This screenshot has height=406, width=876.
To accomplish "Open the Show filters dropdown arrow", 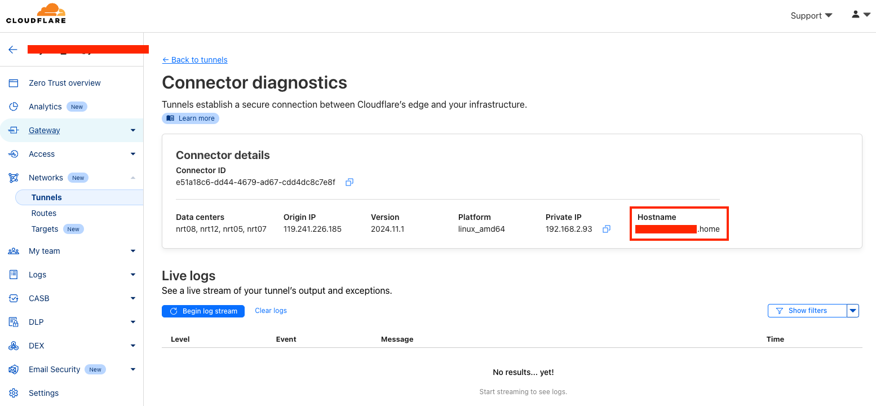I will (x=853, y=310).
